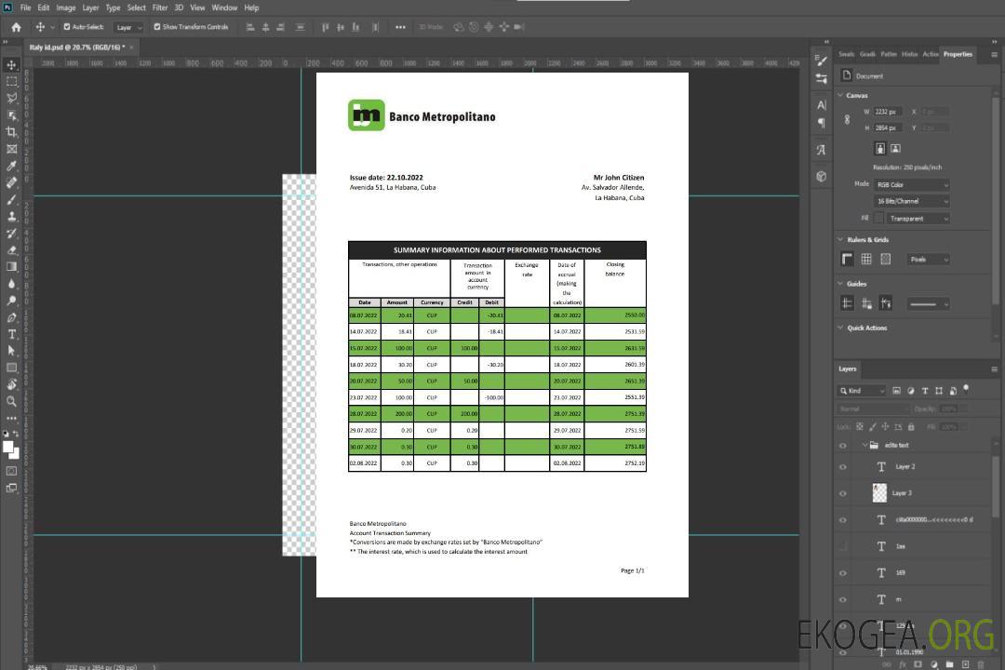Toggle the Auto-Select checkbox
The image size is (1005, 670).
pos(67,27)
